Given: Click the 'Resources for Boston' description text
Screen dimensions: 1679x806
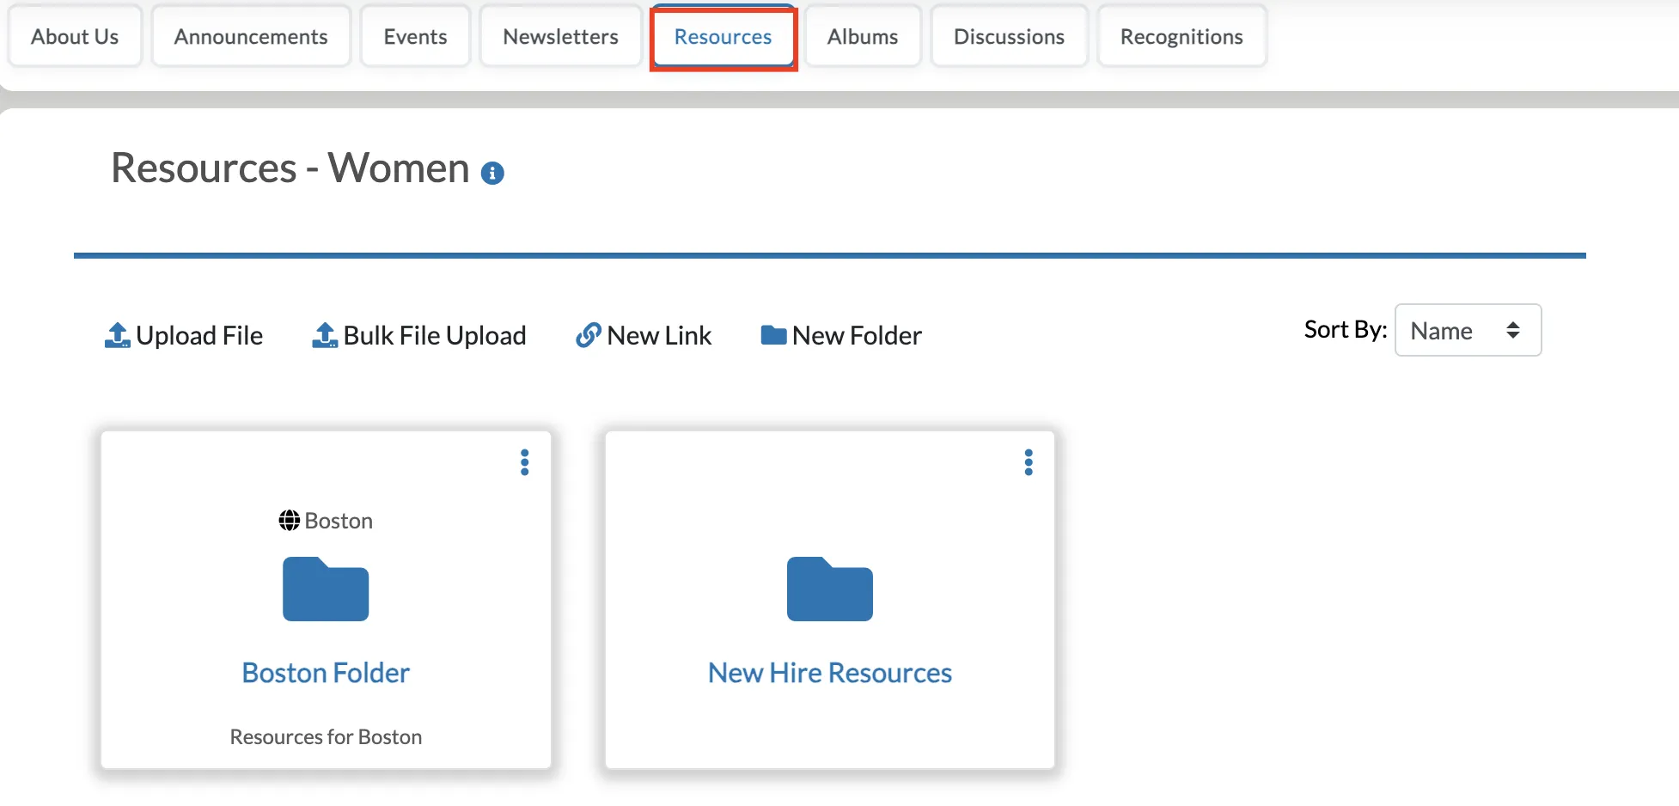Looking at the screenshot, I should [x=326, y=737].
